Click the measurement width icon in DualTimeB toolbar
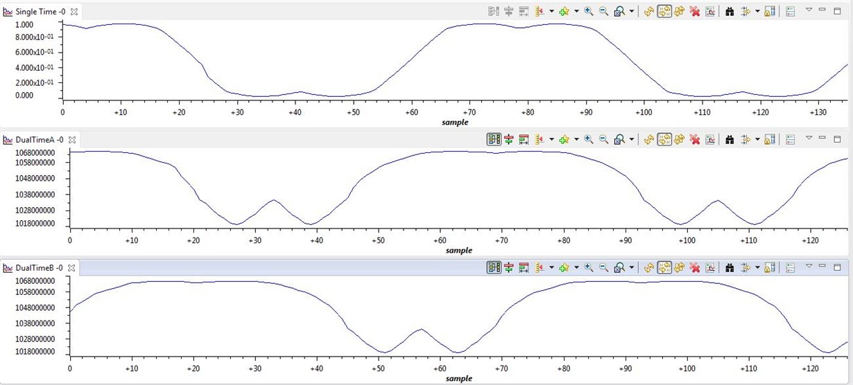Image resolution: width=853 pixels, height=385 pixels. [524, 267]
